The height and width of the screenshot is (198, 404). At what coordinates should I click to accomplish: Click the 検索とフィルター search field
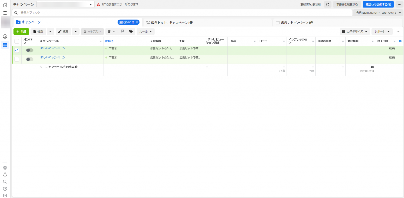click(182, 13)
